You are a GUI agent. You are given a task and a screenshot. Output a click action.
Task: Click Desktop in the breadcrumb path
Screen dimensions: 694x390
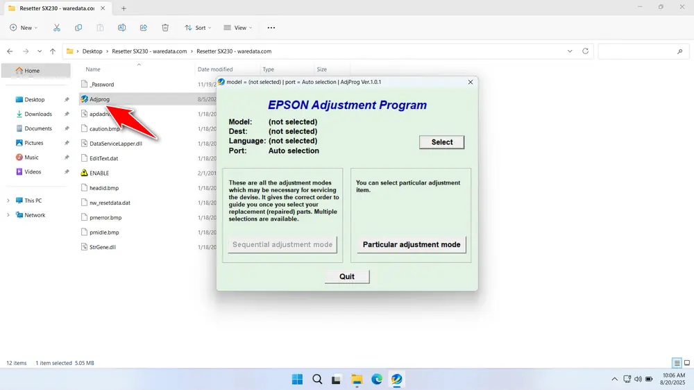click(92, 51)
